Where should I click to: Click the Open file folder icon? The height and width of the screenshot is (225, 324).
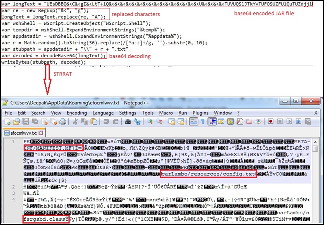tap(16, 121)
